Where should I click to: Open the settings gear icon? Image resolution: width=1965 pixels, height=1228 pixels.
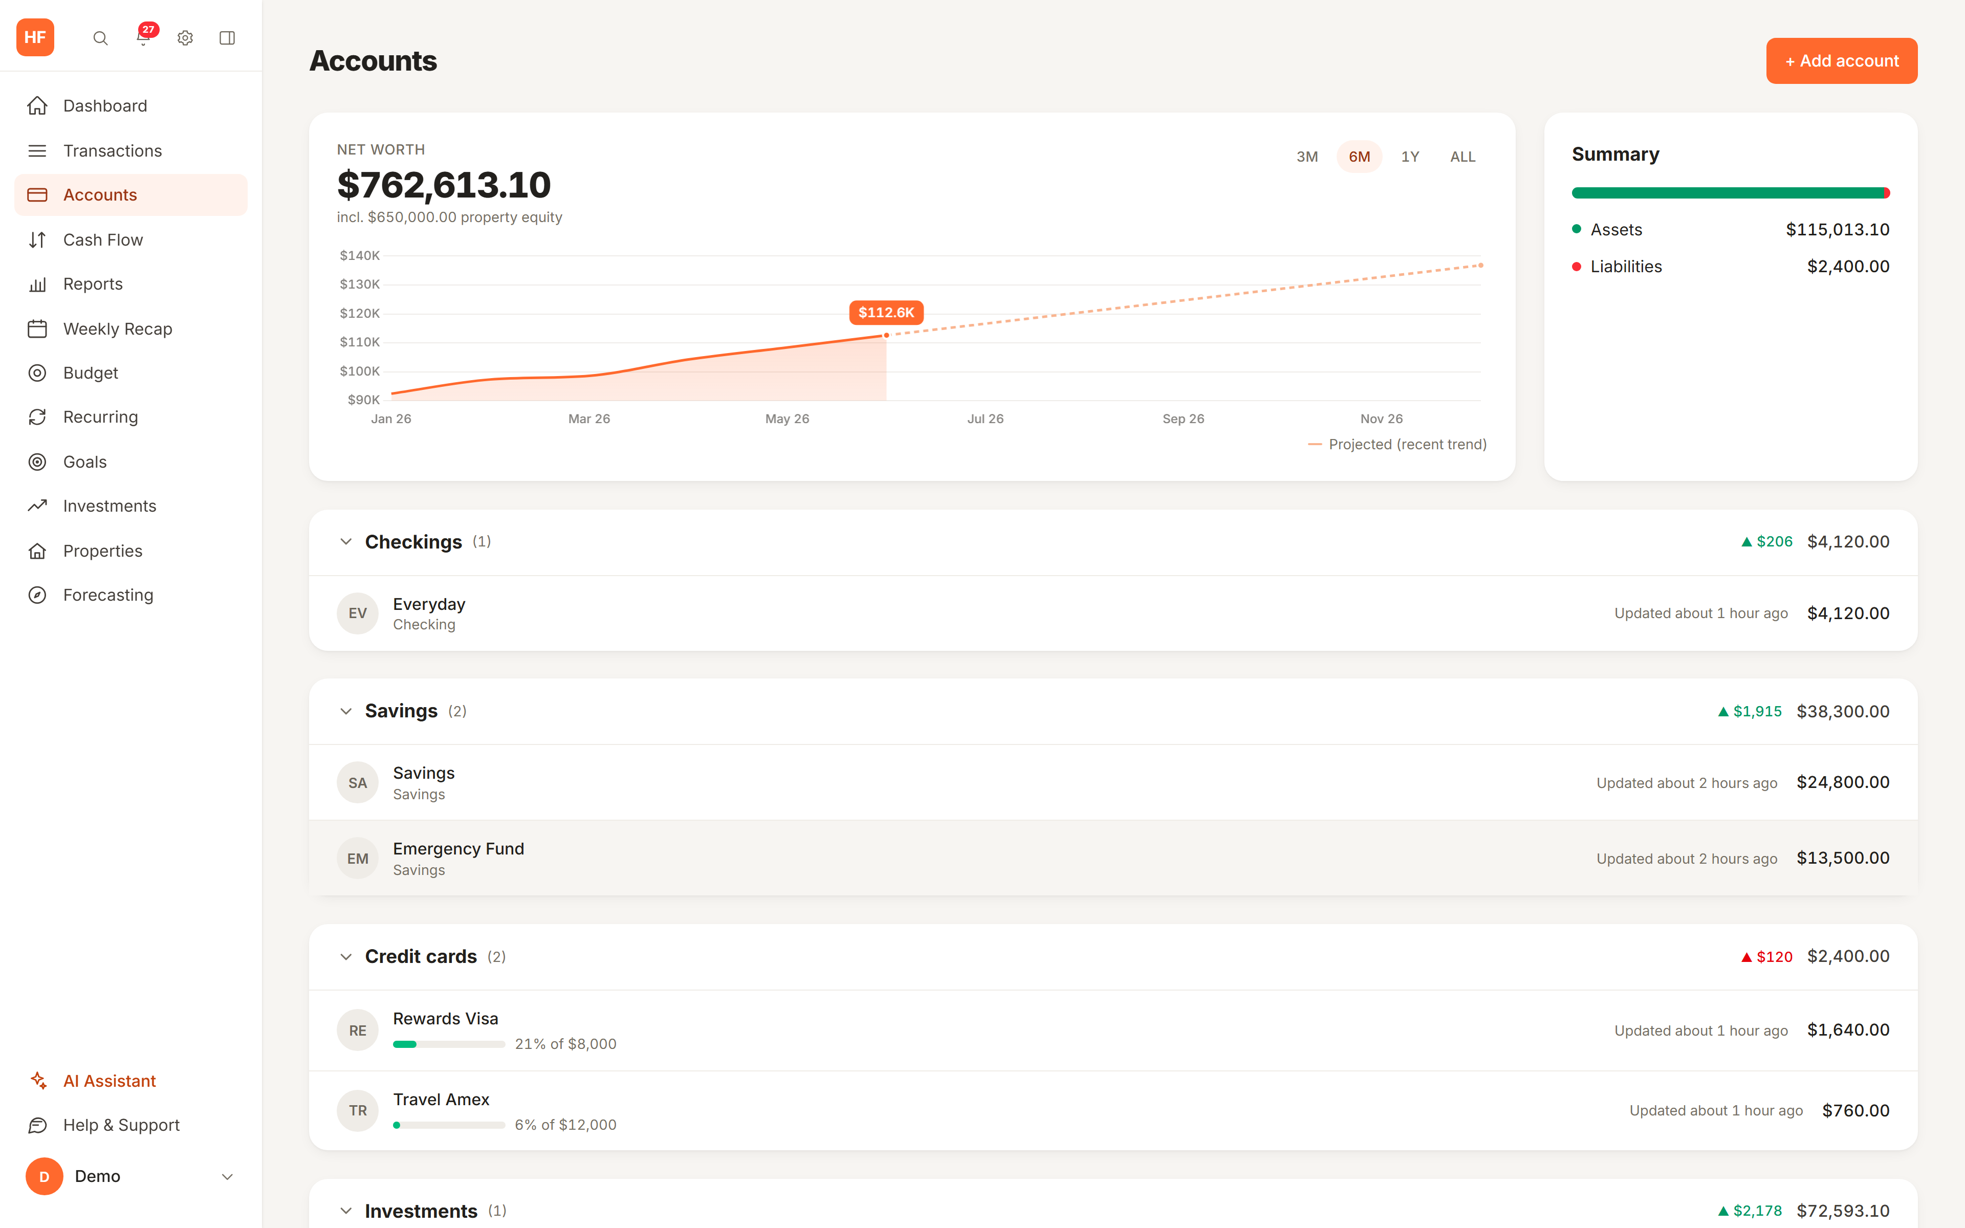[x=185, y=38]
